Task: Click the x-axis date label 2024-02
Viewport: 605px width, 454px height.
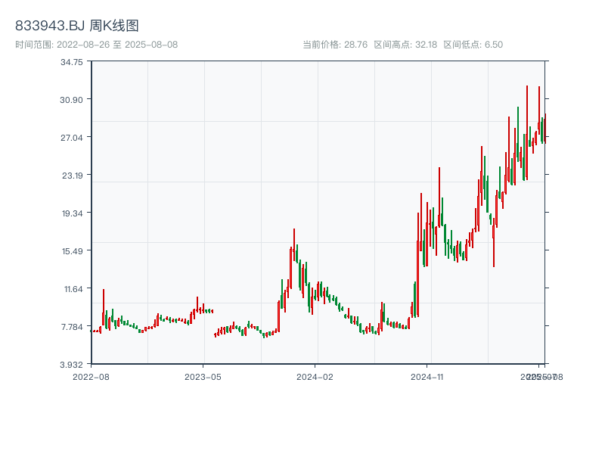Action: [x=315, y=377]
